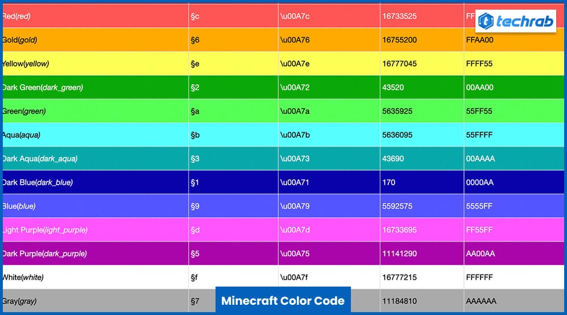Click the \u00A7d MOTD code

295,230
